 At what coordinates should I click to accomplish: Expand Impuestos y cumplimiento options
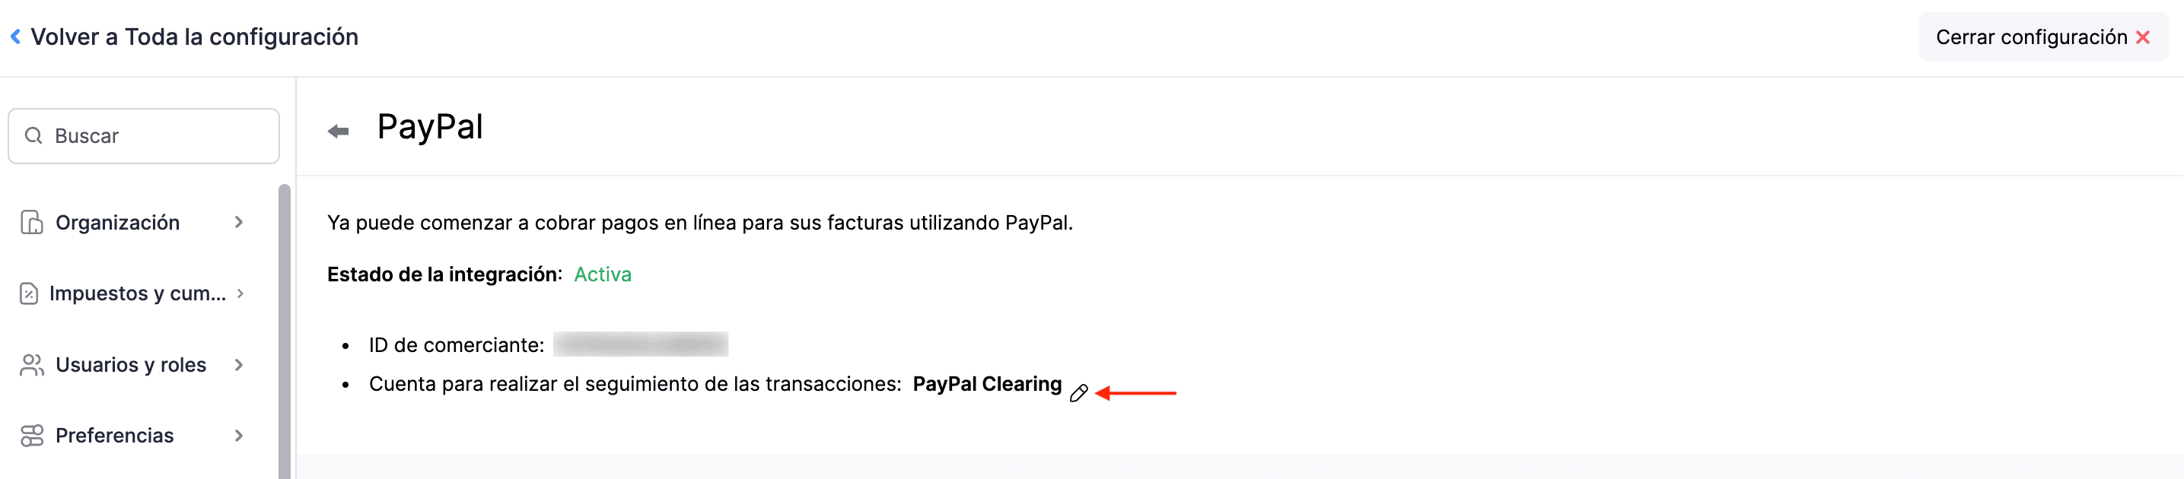[238, 293]
